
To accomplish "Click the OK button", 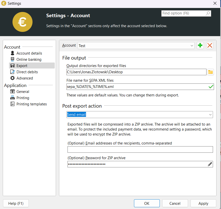I will [x=147, y=203].
